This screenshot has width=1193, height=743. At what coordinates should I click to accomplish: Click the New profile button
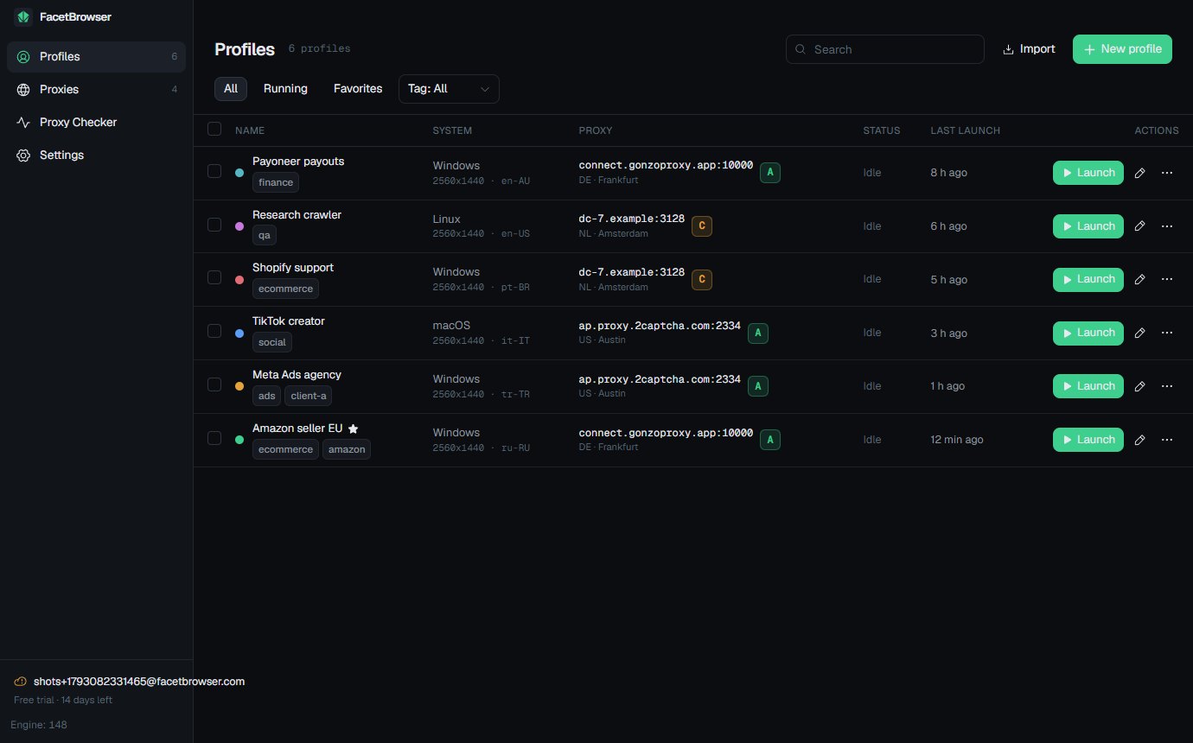(x=1122, y=49)
